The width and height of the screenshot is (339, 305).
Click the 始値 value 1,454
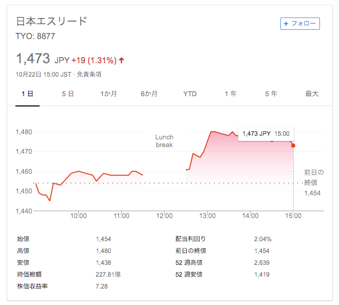(103, 239)
